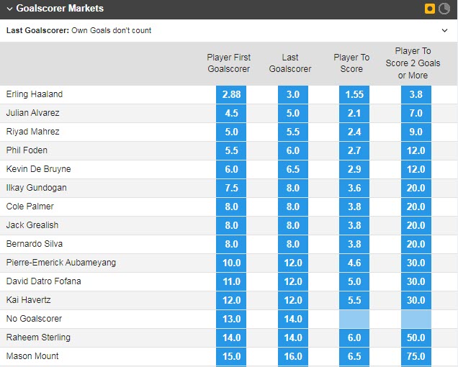This screenshot has height=367, width=458.
Task: Choose Ilkay Gundogan to score at 3.6
Action: coord(354,188)
